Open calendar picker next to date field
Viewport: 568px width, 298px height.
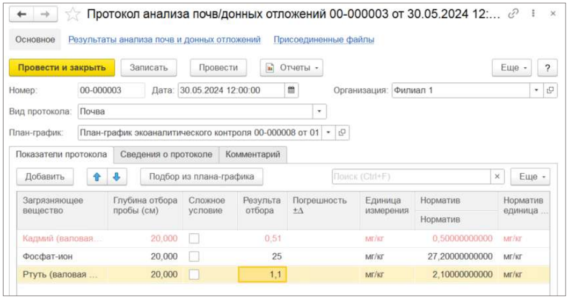click(292, 90)
